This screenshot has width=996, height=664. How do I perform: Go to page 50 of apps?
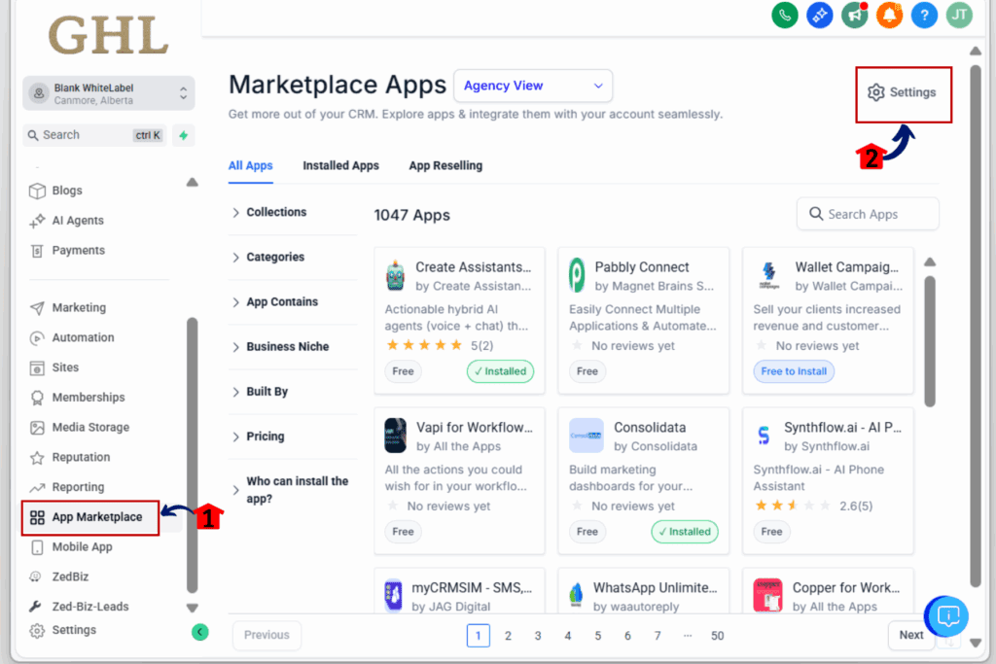[717, 636]
